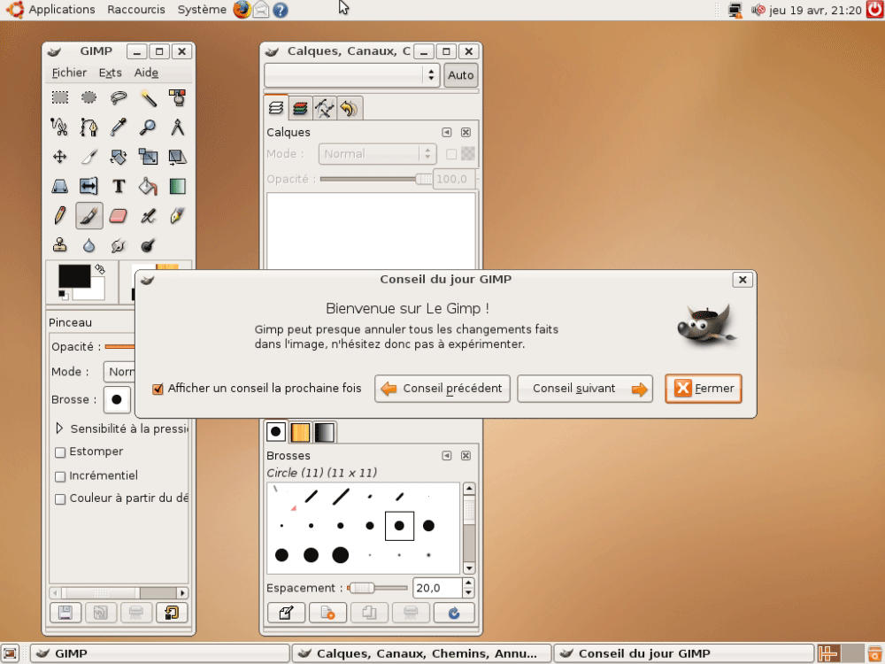The width and height of the screenshot is (885, 664).
Task: Select the Blur/Sharpen droplet tool
Action: point(89,244)
